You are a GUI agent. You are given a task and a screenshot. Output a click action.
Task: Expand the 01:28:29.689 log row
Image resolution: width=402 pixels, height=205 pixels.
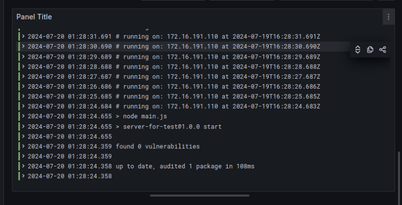[x=24, y=57]
